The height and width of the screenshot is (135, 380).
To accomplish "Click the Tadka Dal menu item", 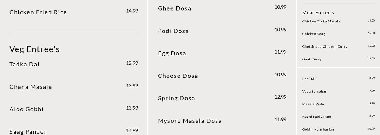I will point(24,64).
